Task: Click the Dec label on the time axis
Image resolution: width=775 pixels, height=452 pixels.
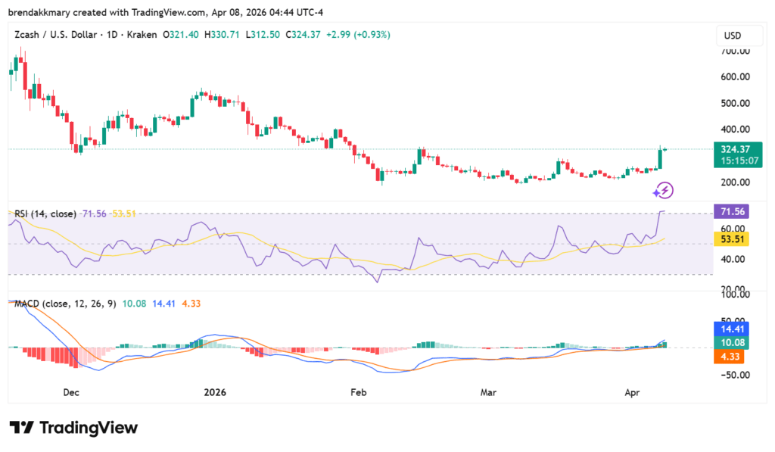Action: (70, 392)
